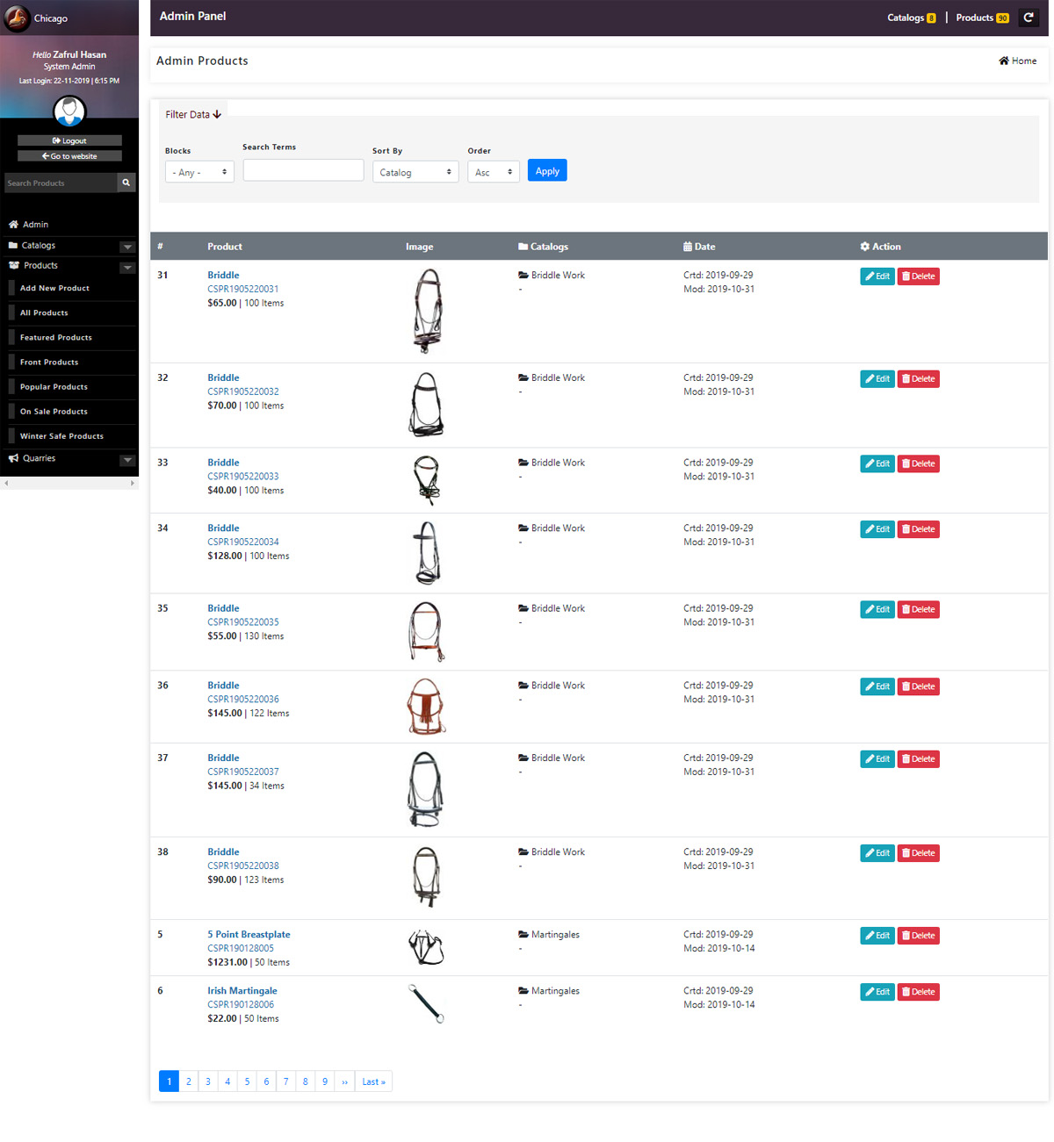This screenshot has height=1142, width=1054.
Task: Click the Home icon link in breadcrumb
Action: (x=1017, y=61)
